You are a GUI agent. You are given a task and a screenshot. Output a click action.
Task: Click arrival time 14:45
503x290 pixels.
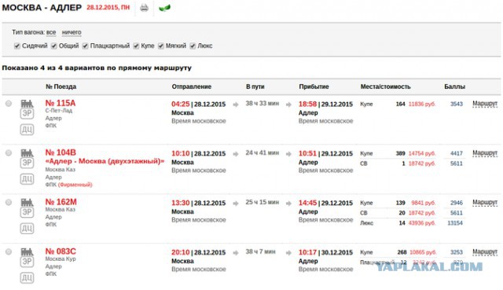307,203
